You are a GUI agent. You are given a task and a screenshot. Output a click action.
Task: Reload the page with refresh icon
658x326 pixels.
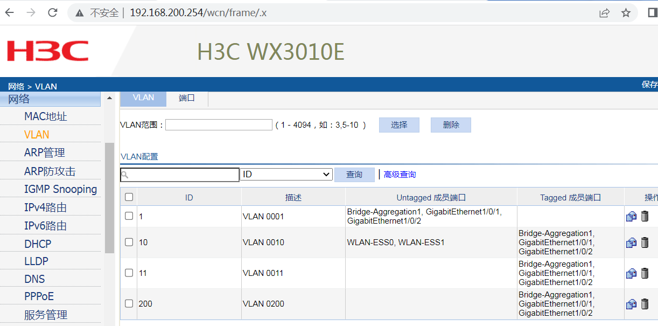point(52,12)
